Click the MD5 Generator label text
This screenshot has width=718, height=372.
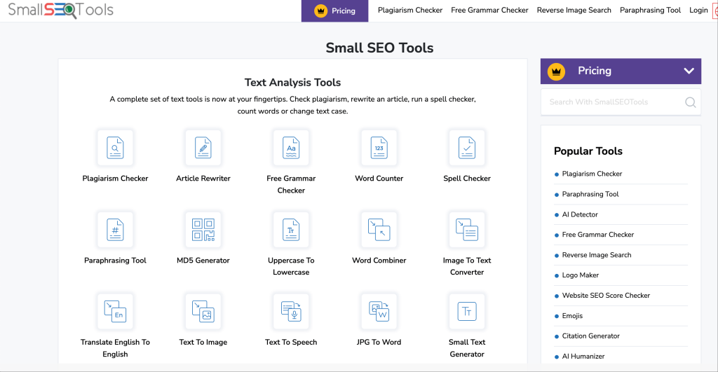click(203, 261)
